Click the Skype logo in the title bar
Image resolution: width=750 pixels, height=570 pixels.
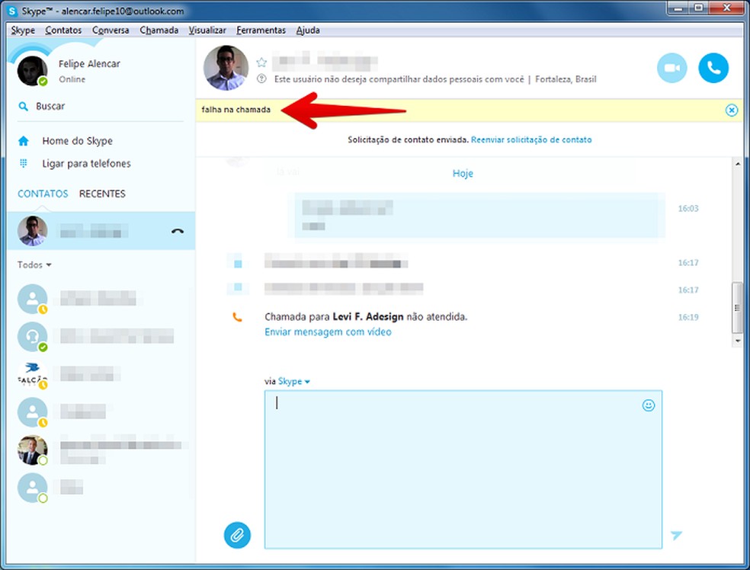12,11
